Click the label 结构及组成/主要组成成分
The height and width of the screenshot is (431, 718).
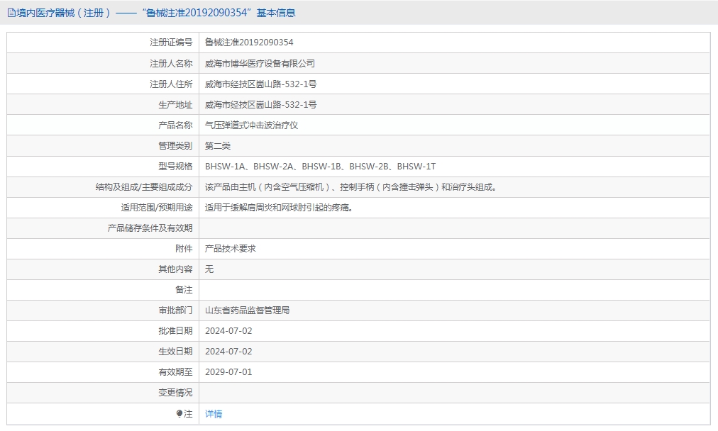144,187
